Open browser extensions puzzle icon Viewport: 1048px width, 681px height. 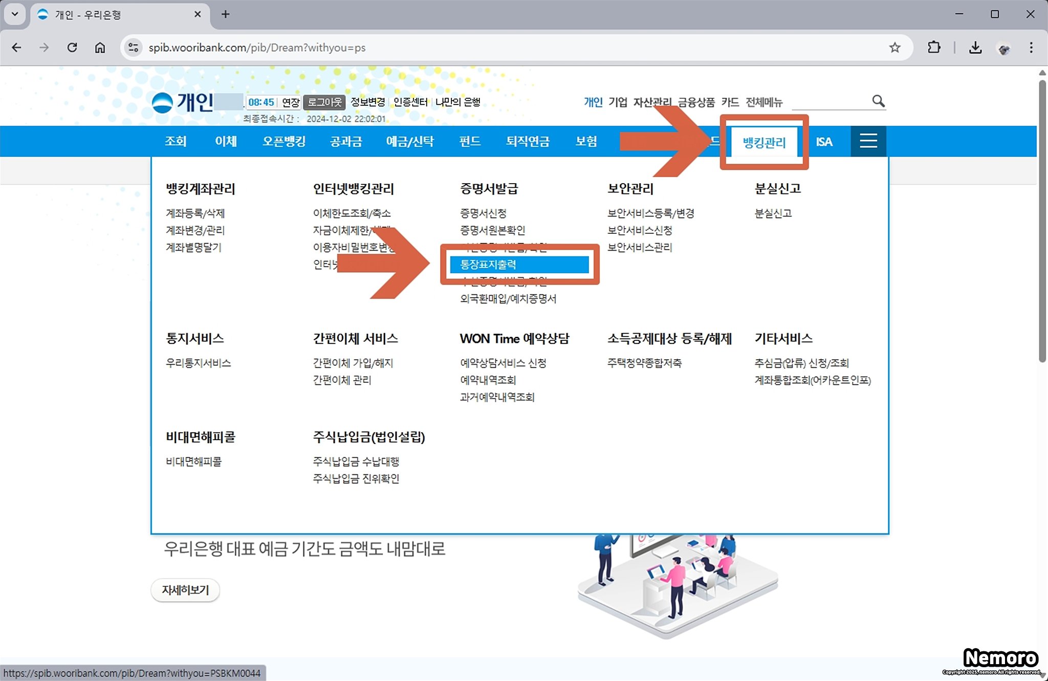[x=934, y=48]
